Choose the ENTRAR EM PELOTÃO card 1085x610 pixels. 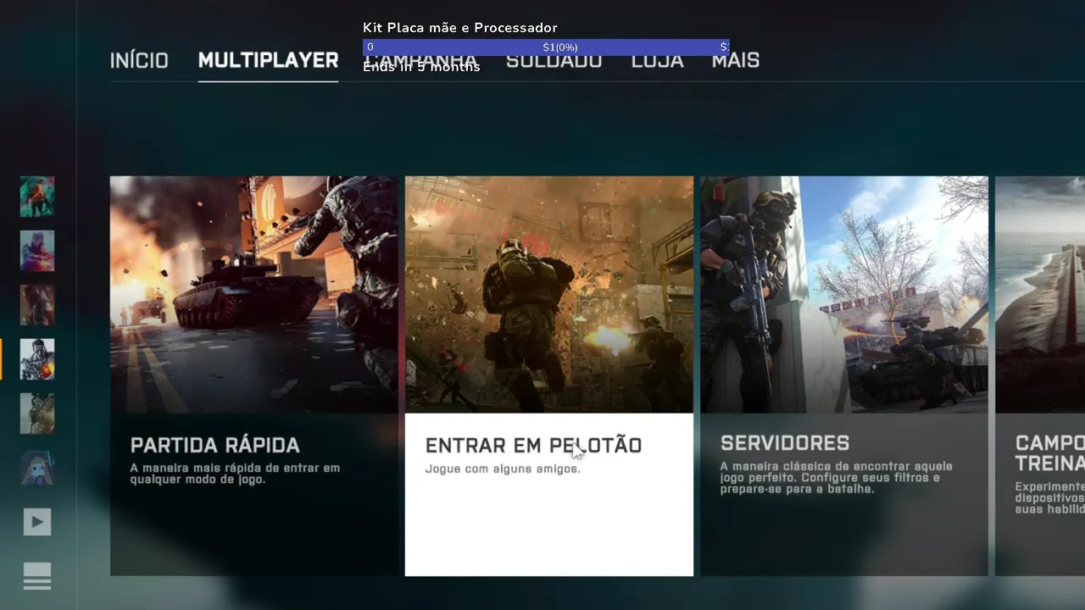549,376
